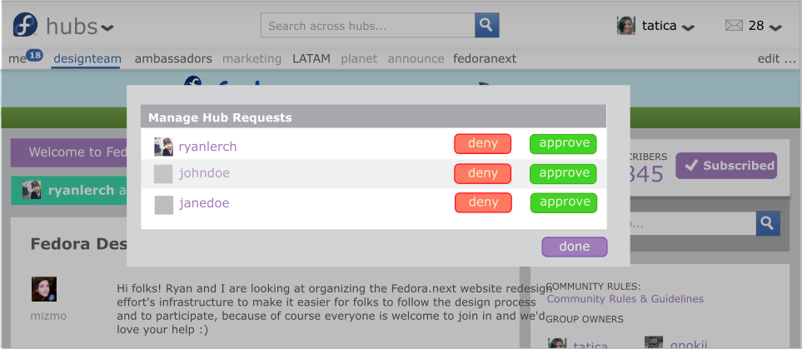This screenshot has height=349, width=802.
Task: Click johndoe's placeholder avatar
Action: coord(163,174)
